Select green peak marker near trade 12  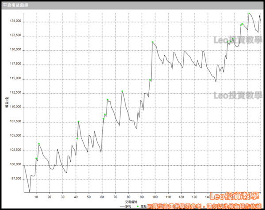pos(39,144)
